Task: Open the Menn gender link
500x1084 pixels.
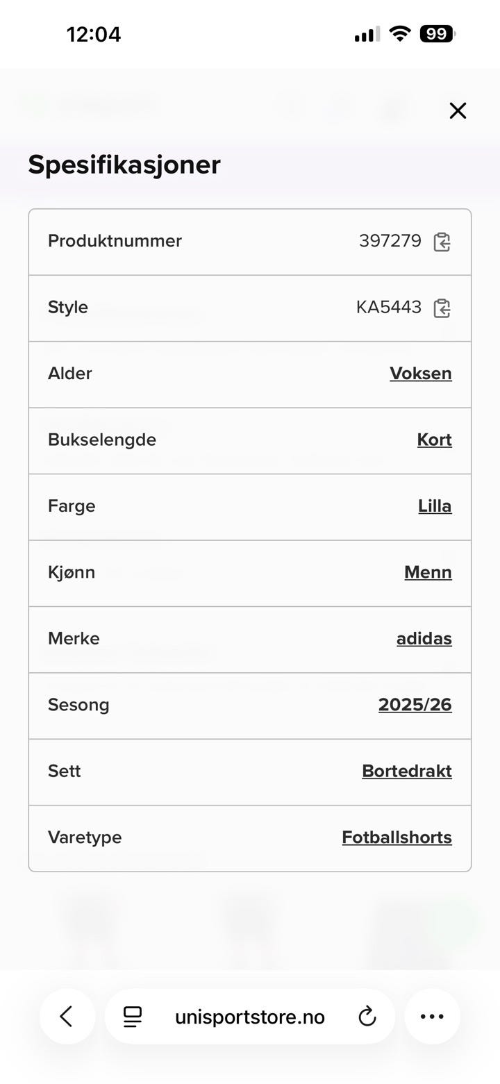Action: [x=428, y=572]
